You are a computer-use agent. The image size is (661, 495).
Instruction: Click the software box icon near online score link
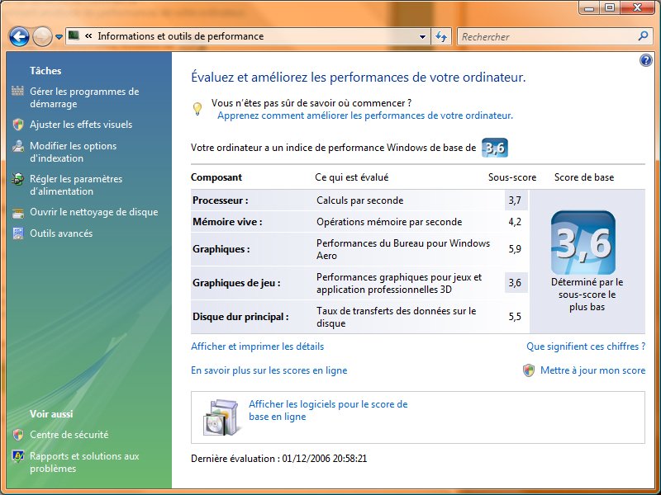[219, 417]
